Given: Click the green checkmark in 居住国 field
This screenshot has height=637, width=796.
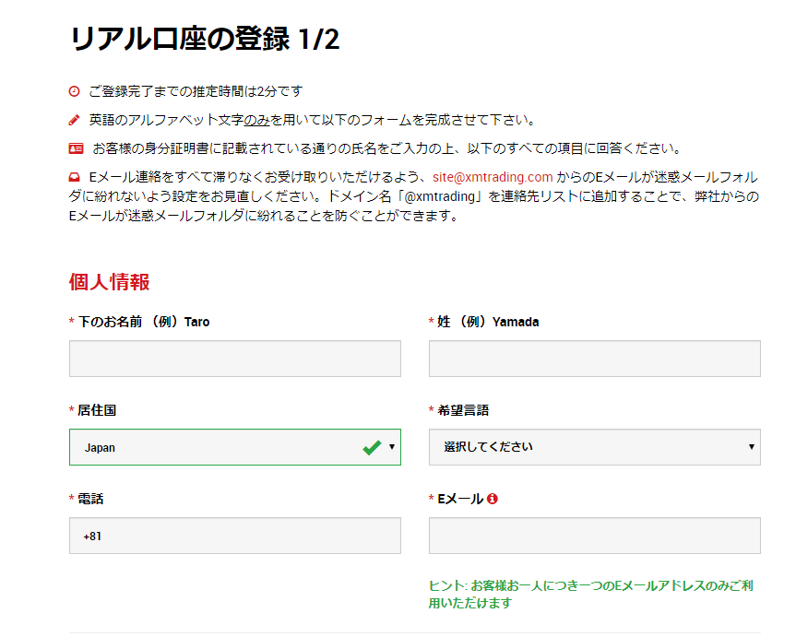Looking at the screenshot, I should point(372,447).
